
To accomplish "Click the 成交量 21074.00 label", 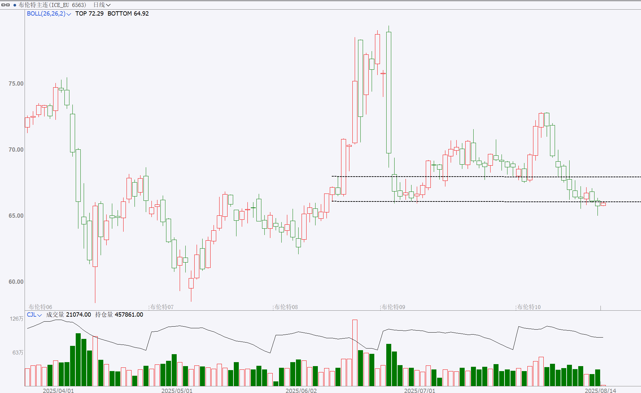I will pos(68,315).
